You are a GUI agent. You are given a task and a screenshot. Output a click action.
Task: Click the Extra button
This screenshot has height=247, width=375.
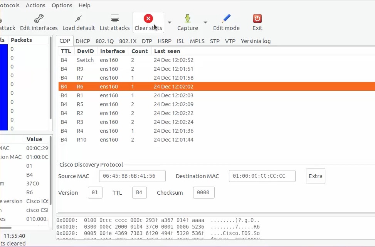click(x=315, y=176)
